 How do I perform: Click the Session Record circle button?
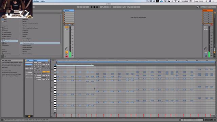click(x=110, y=7)
